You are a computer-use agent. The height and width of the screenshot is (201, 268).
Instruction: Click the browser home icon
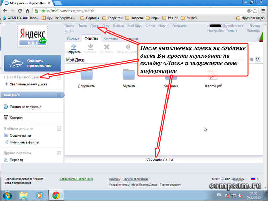[28, 11]
